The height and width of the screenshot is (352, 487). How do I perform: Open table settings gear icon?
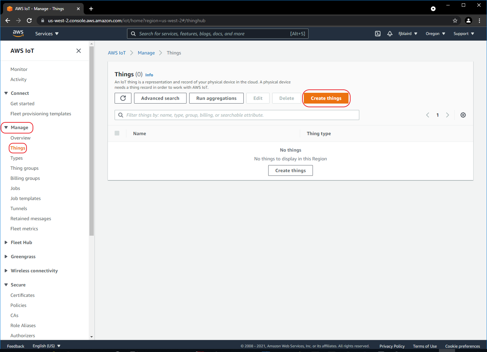(x=463, y=115)
